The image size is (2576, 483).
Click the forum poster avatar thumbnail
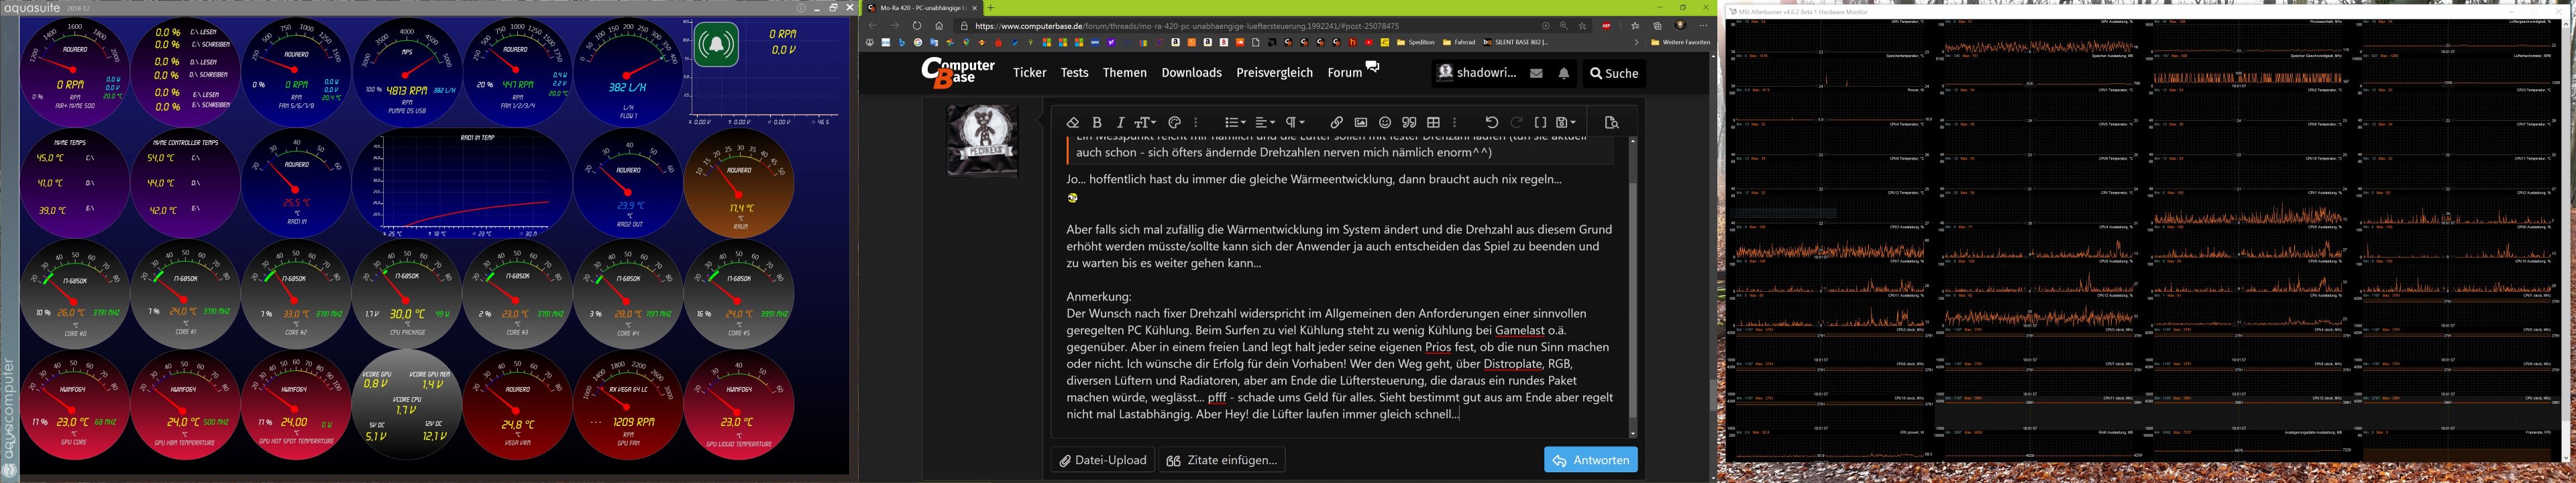tap(983, 141)
